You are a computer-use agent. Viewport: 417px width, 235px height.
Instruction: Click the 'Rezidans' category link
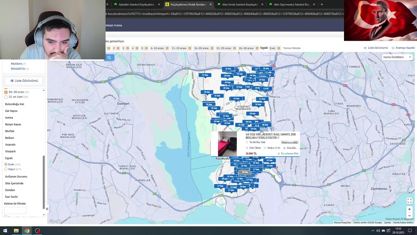pyautogui.click(x=17, y=64)
